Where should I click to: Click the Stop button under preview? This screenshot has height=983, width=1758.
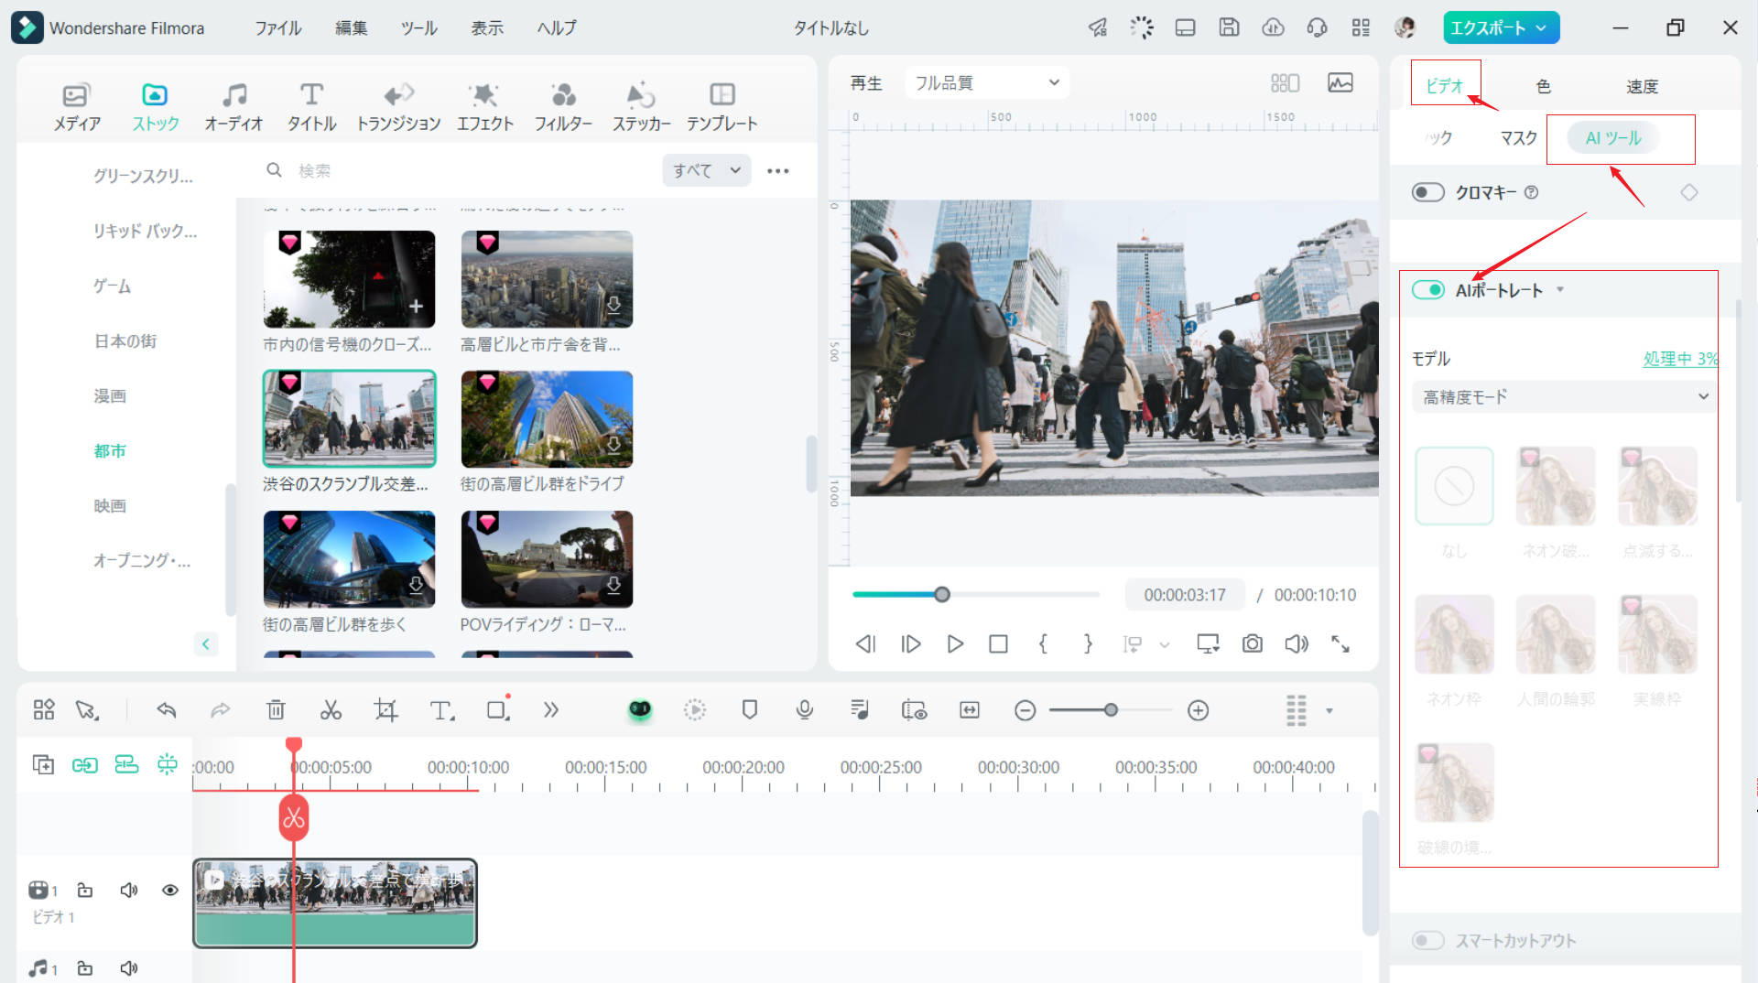[x=999, y=644]
